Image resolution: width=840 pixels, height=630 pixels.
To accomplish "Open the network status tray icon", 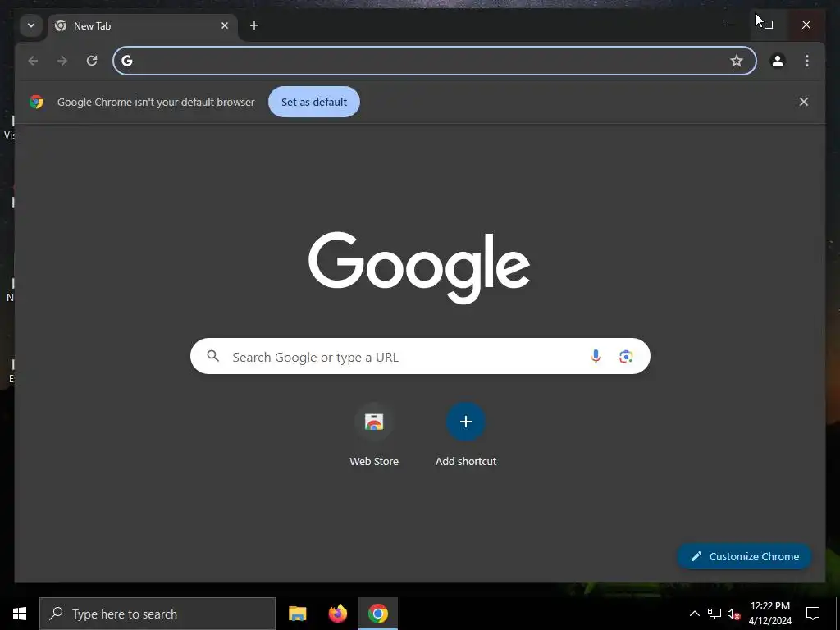I will coord(714,614).
